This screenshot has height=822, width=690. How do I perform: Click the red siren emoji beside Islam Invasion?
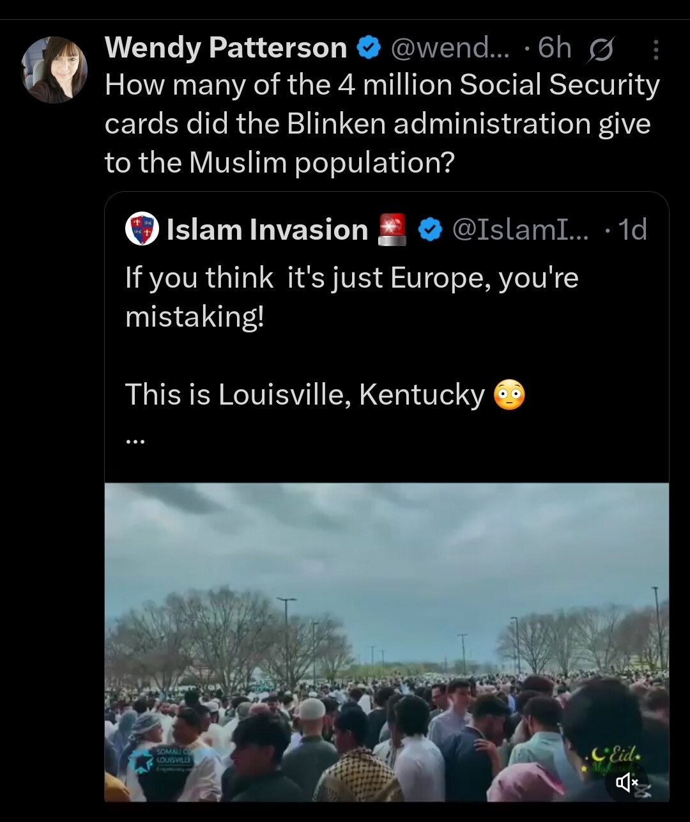(x=392, y=229)
